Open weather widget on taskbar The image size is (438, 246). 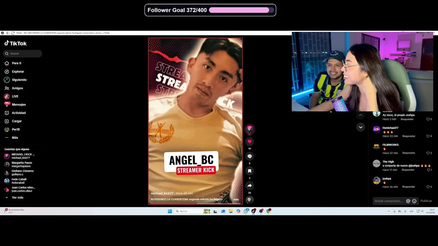pos(14,211)
